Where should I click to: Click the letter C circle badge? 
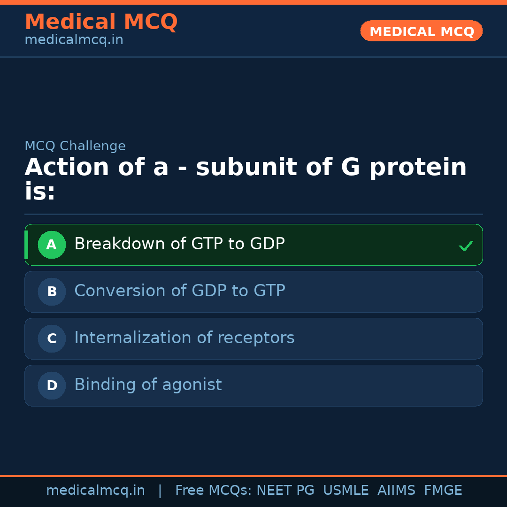click(52, 339)
